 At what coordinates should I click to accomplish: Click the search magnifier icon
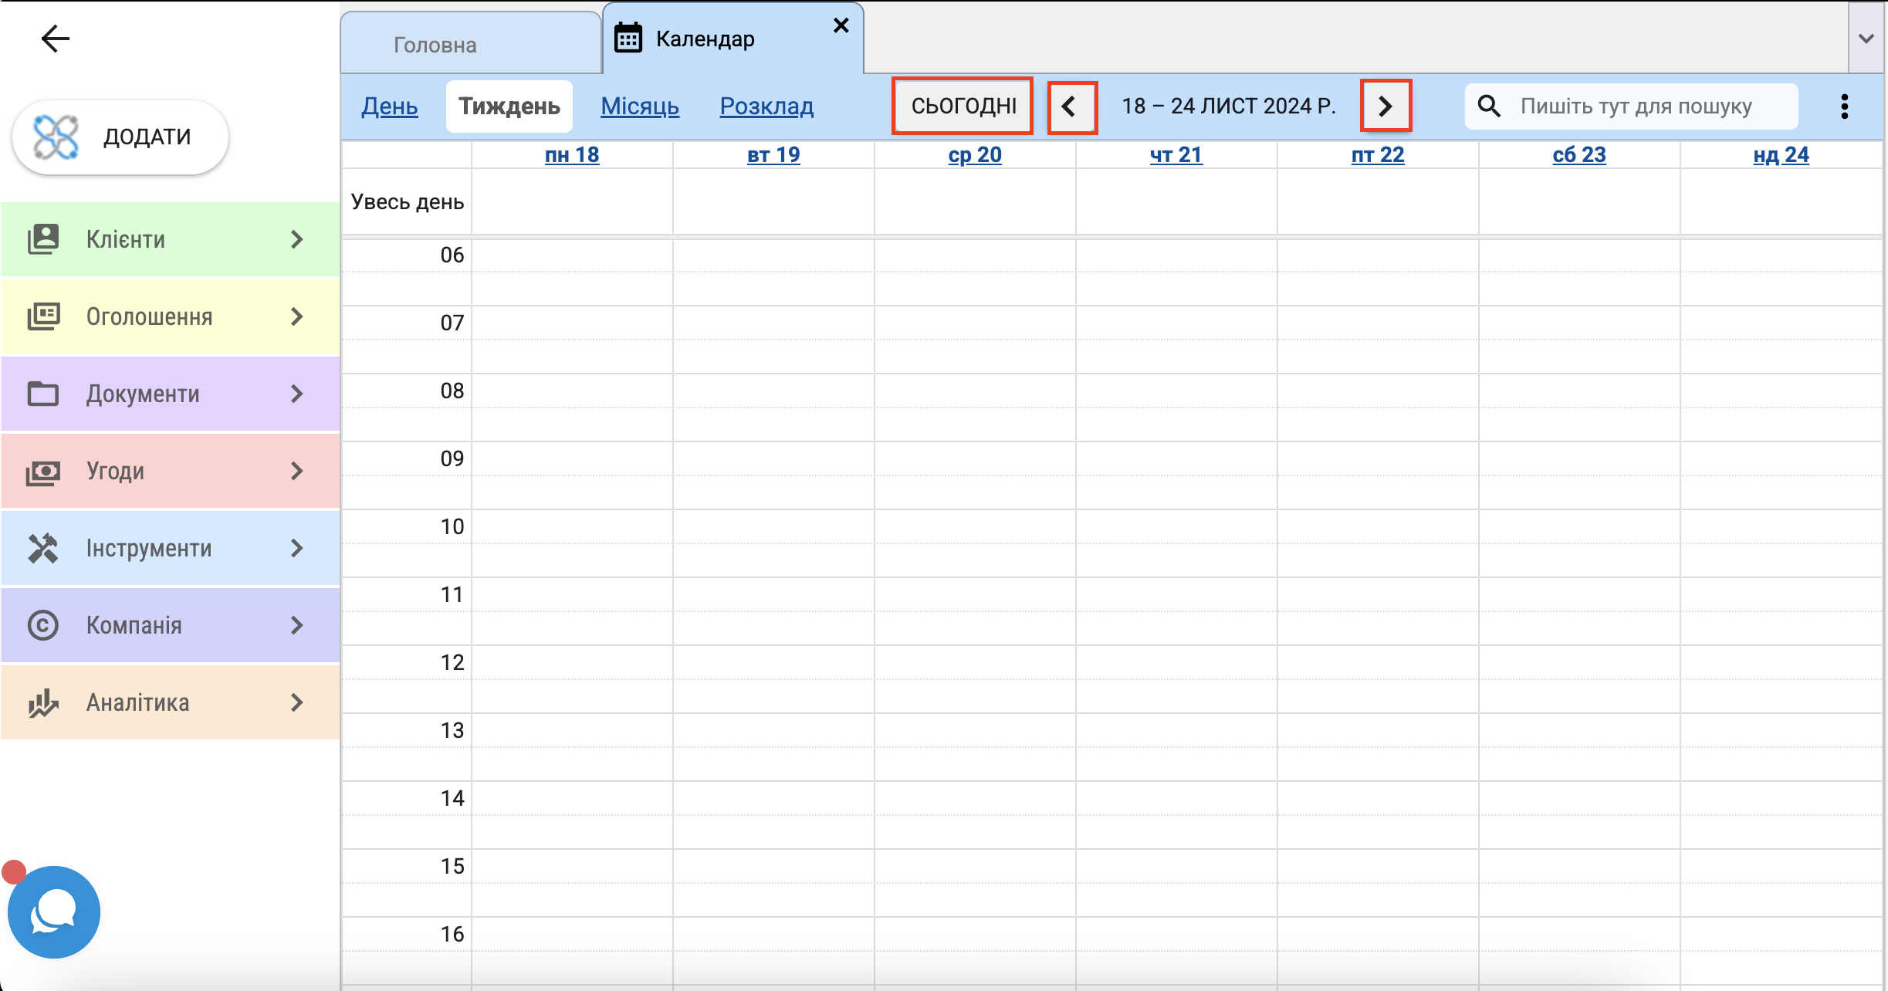click(x=1489, y=107)
